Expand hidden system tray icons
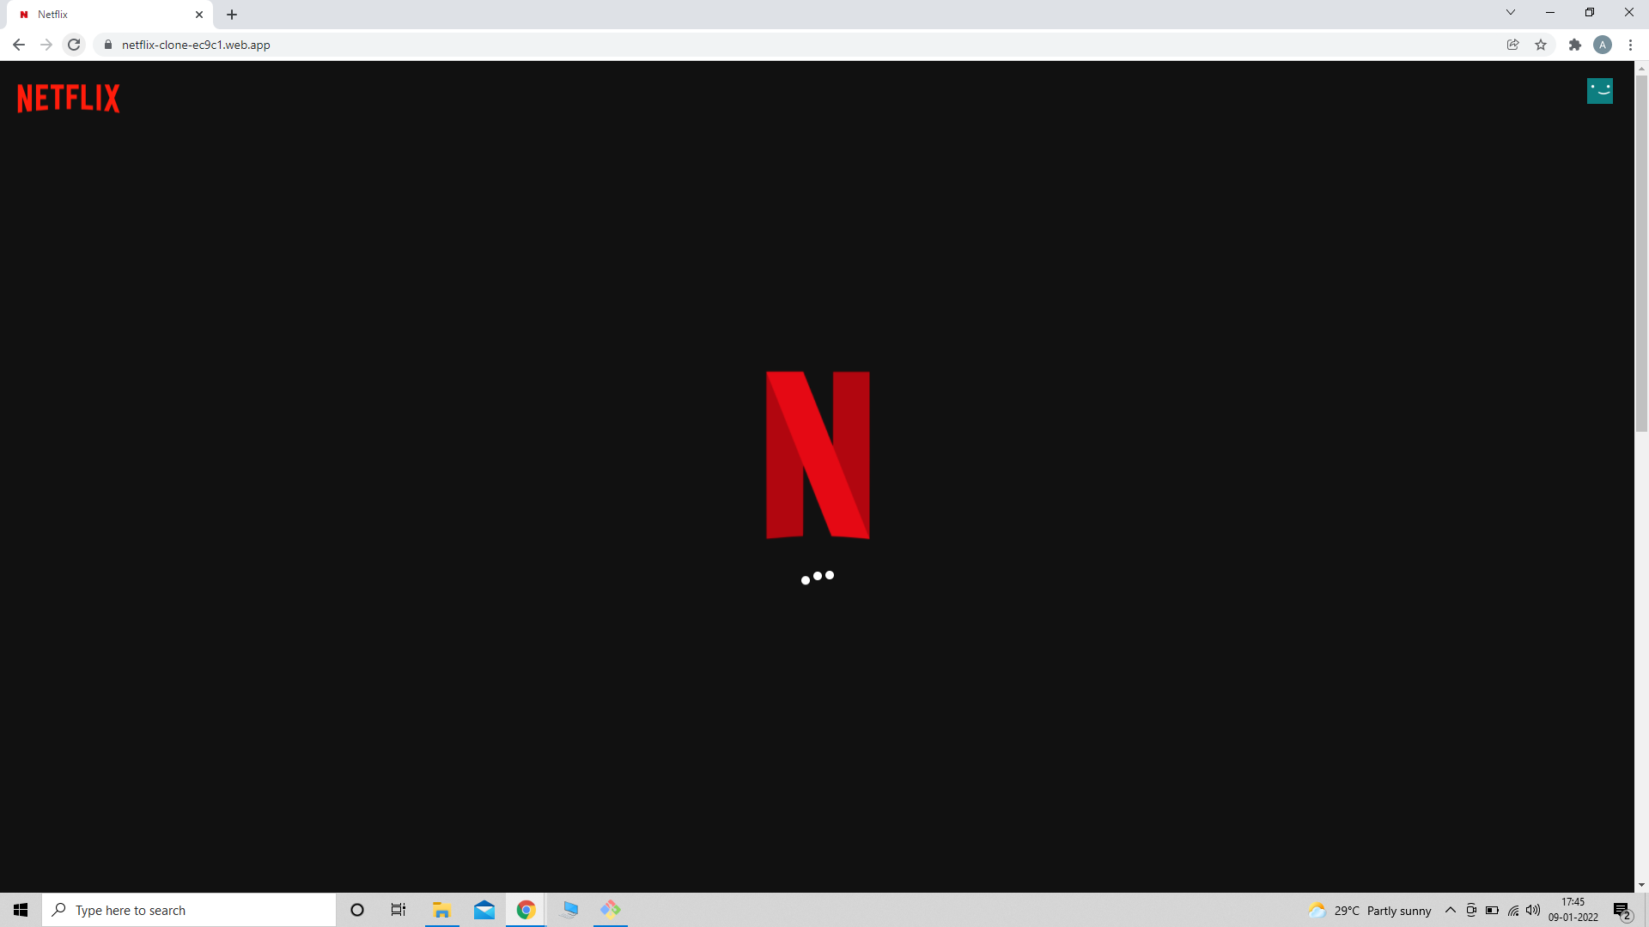 pos(1450,911)
